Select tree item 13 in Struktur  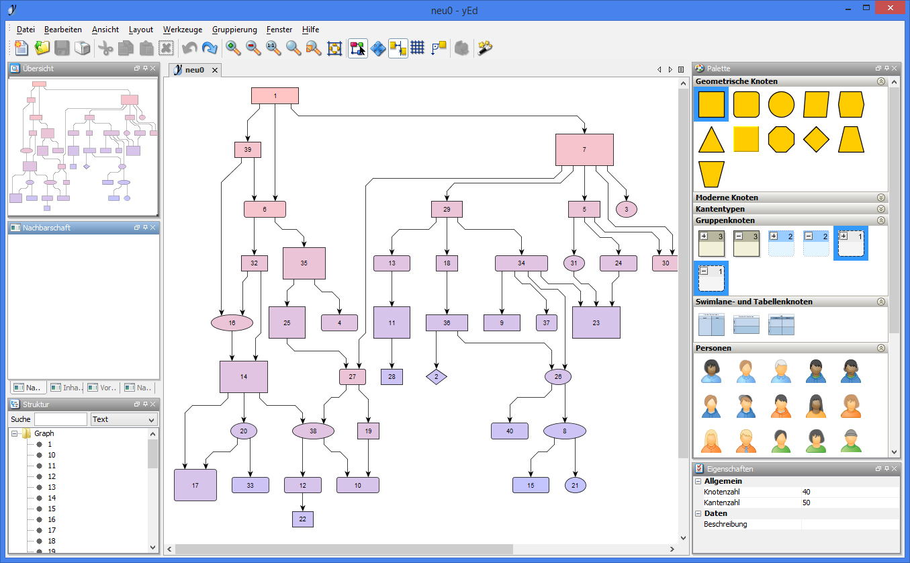click(x=52, y=487)
